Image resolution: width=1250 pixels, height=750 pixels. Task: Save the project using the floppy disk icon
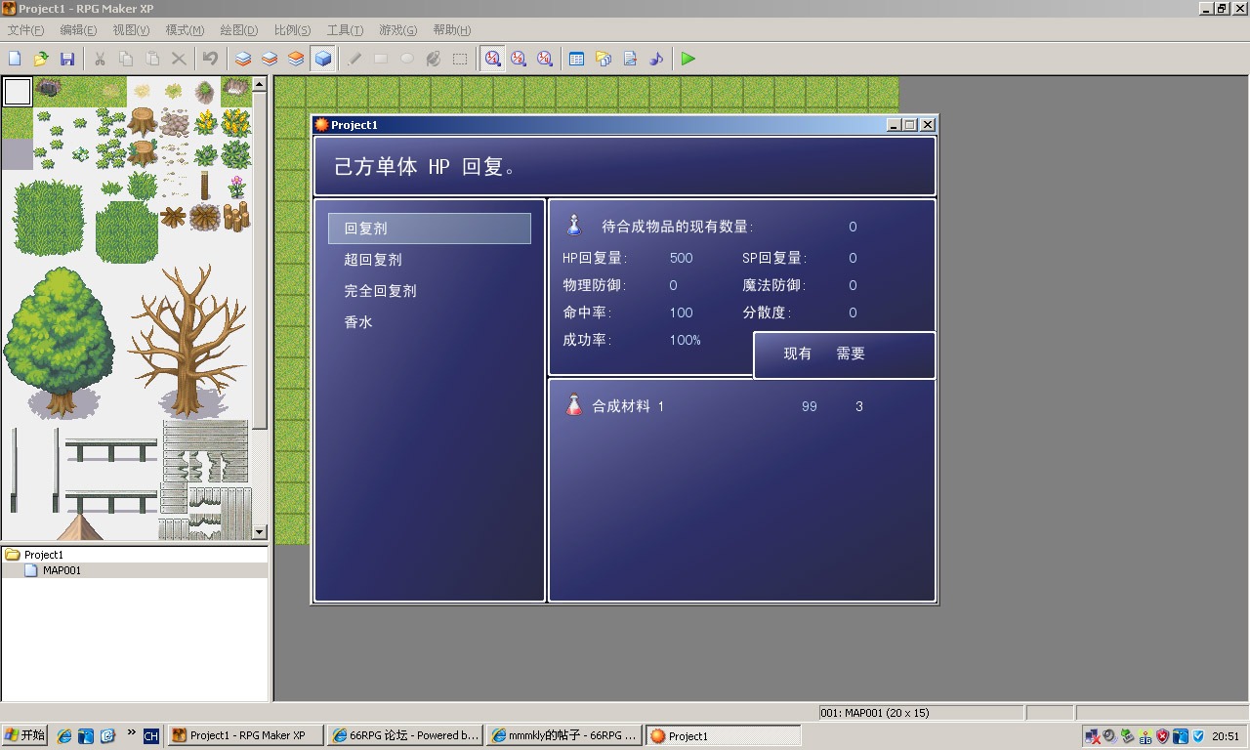67,59
